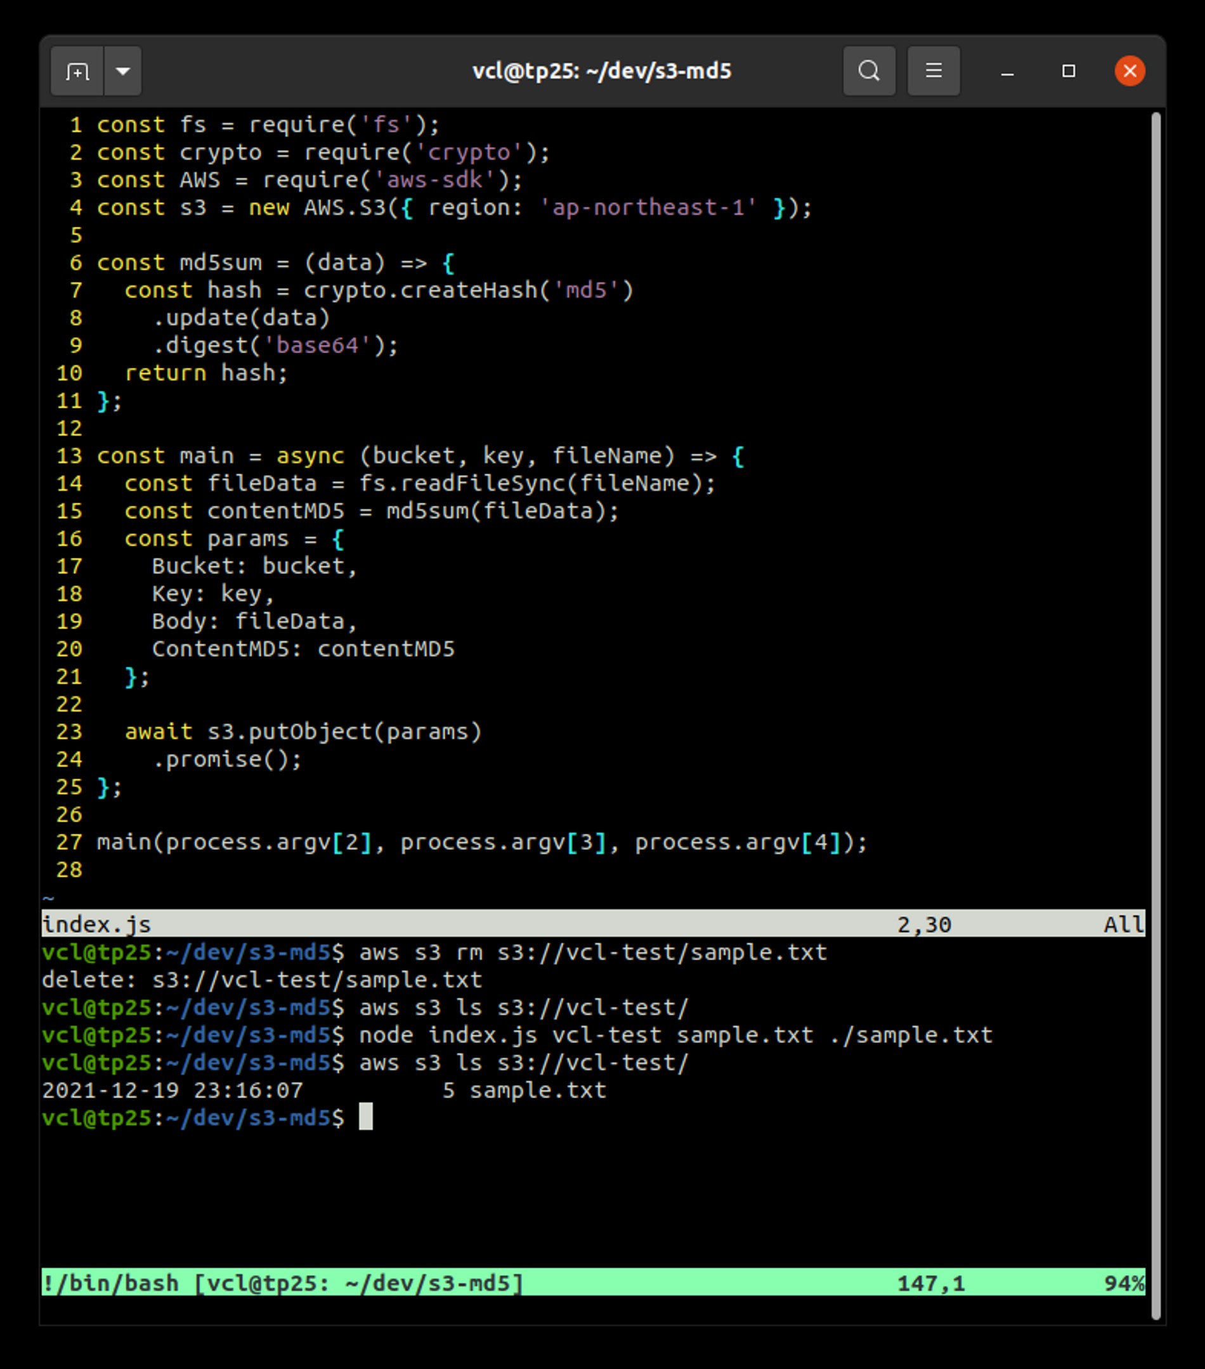Select the !/bin/bash status bar entry
This screenshot has width=1205, height=1369.
pos(110,1282)
